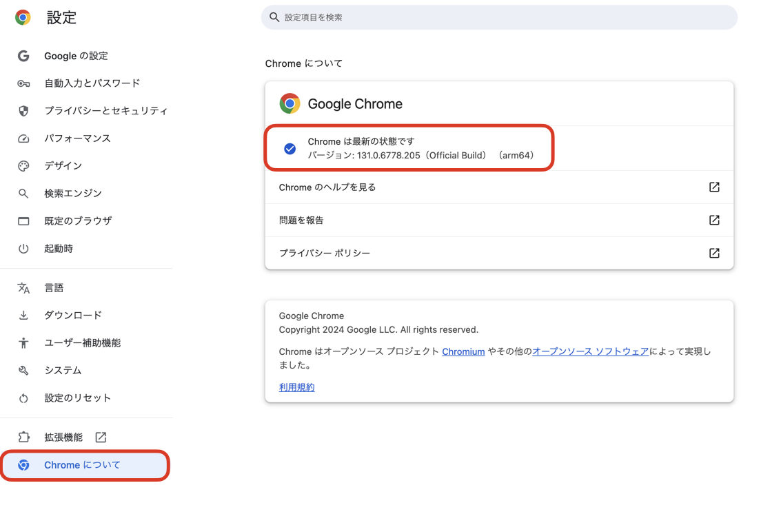Click the search magnifier icon in 設定項目を検索 bar
This screenshot has width=770, height=514.
coord(274,17)
